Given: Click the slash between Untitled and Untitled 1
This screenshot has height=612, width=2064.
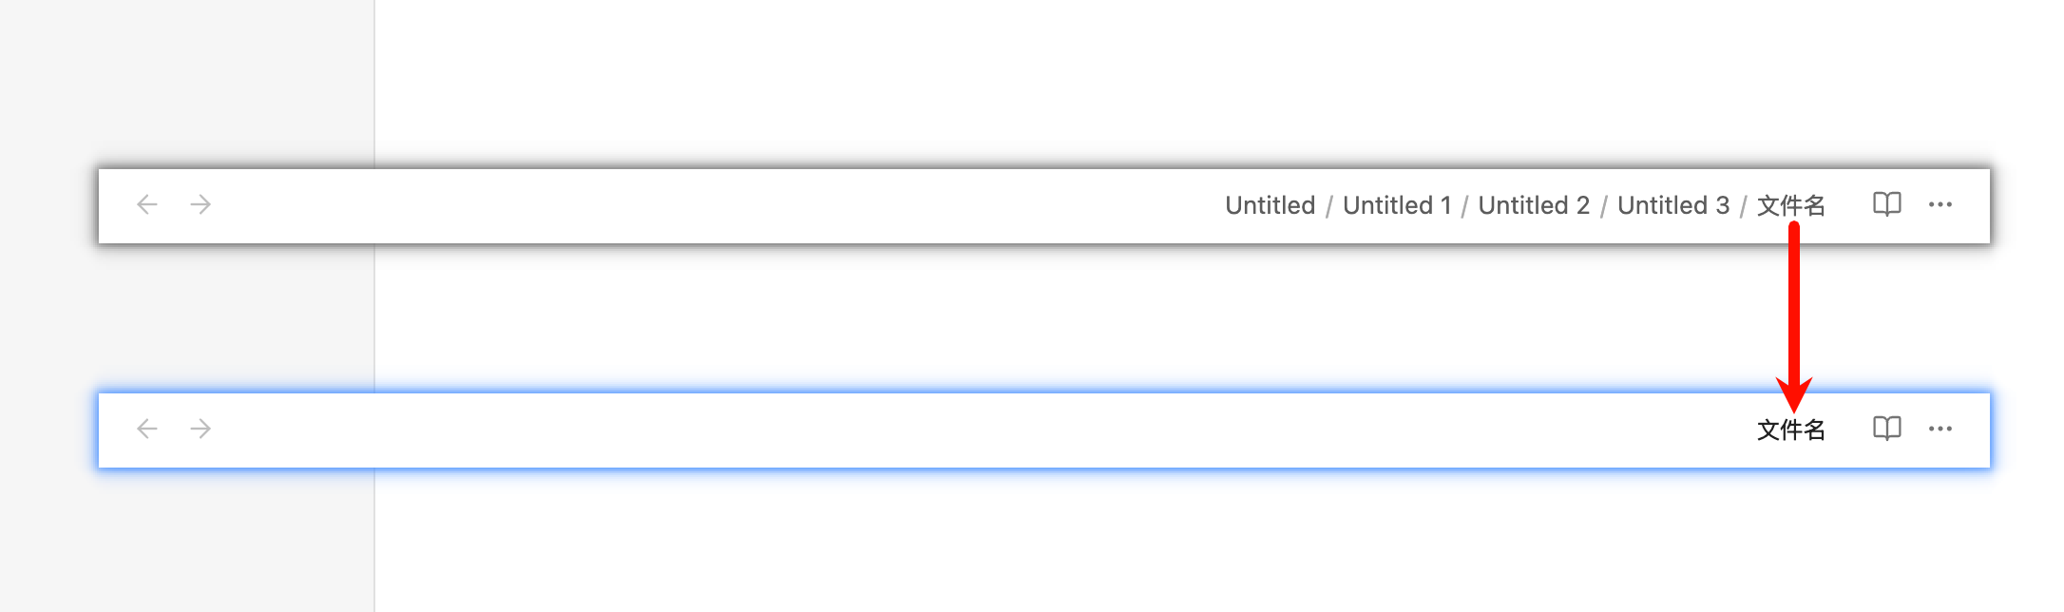Looking at the screenshot, I should coord(1328,206).
